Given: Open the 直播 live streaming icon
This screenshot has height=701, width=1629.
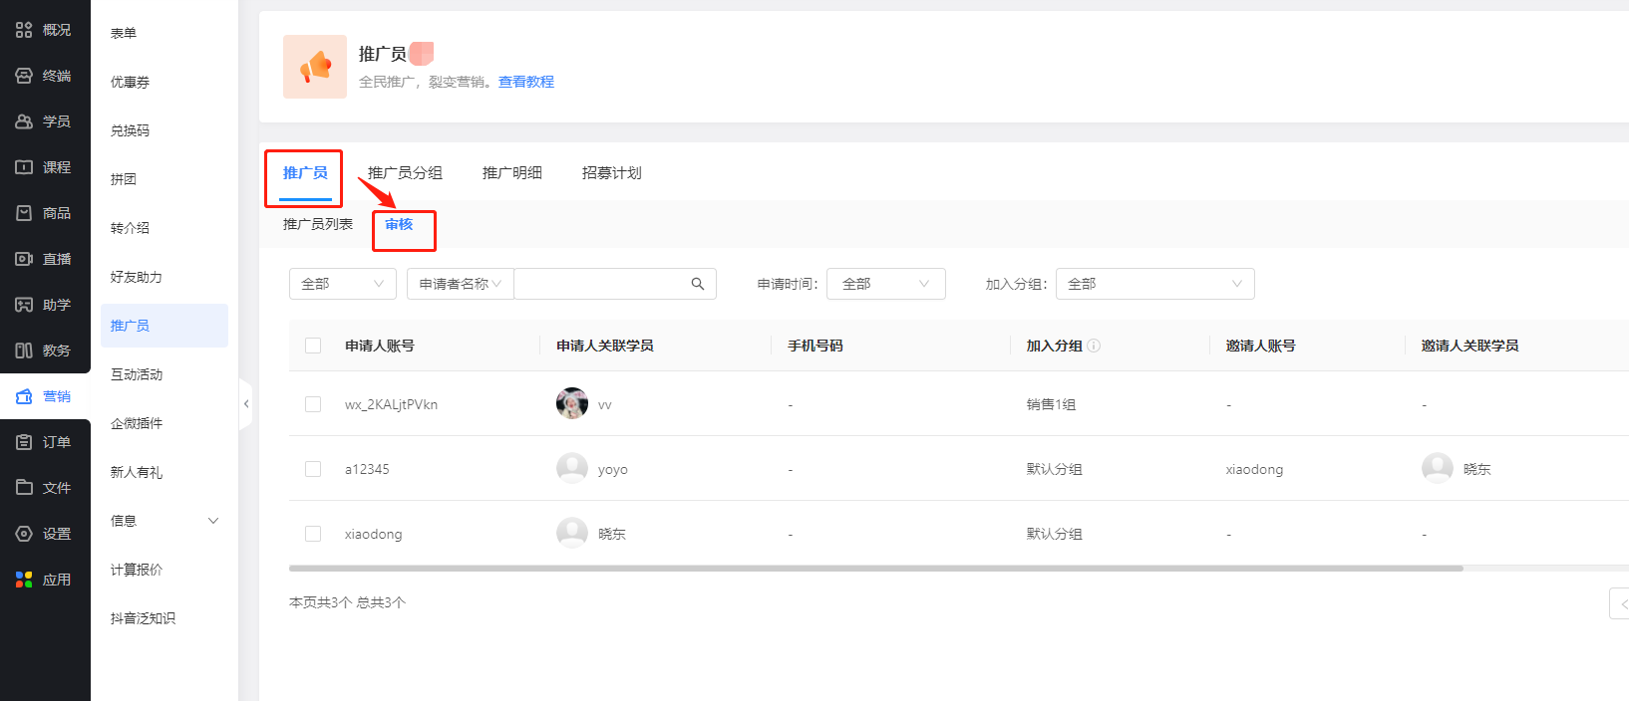Looking at the screenshot, I should click(24, 259).
